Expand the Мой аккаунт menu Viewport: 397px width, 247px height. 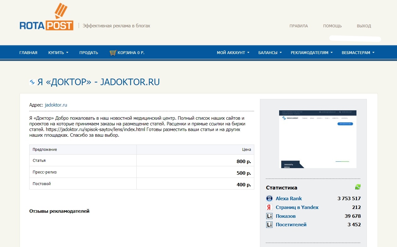click(233, 53)
